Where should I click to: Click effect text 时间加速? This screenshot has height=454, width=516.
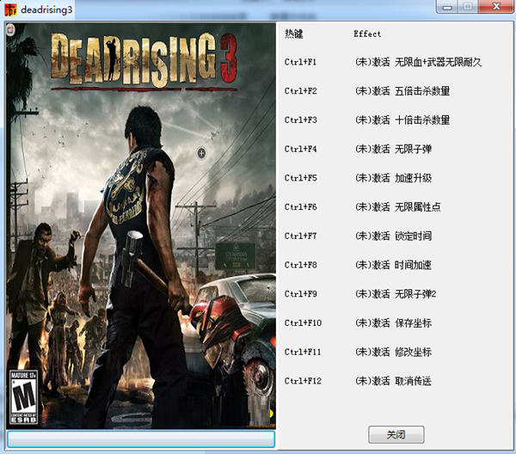pos(413,265)
